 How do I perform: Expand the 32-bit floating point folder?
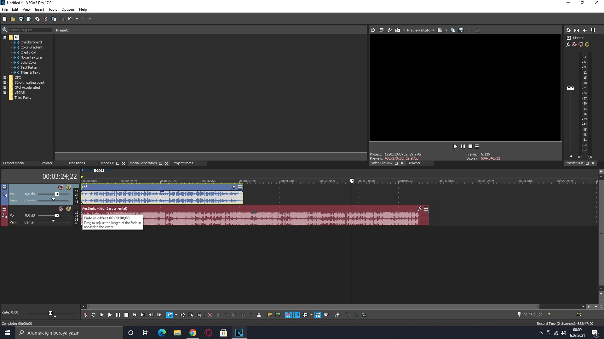click(5, 82)
